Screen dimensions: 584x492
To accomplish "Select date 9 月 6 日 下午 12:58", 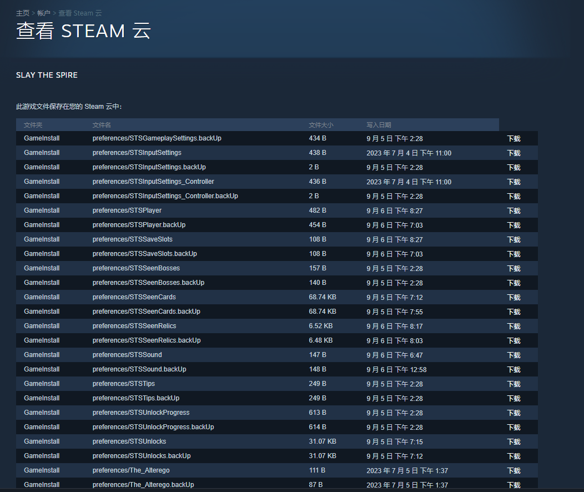I will click(x=397, y=370).
